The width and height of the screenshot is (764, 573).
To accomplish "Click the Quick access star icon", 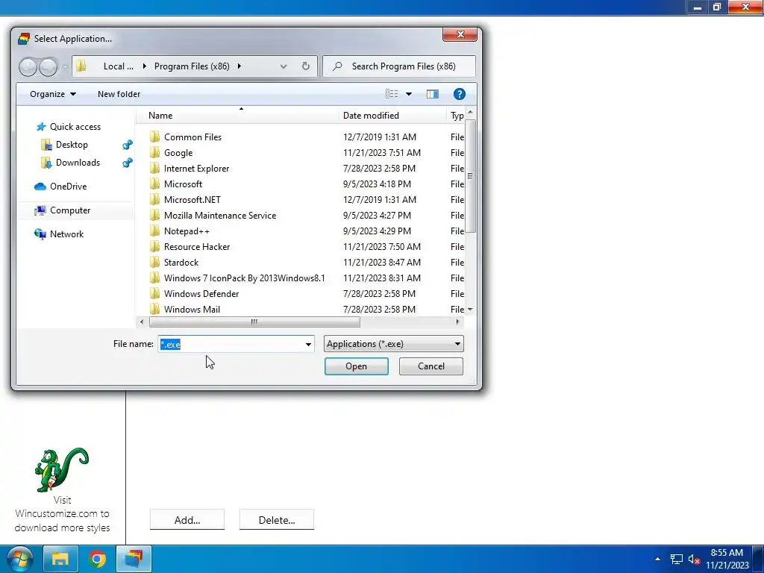I will 41,127.
